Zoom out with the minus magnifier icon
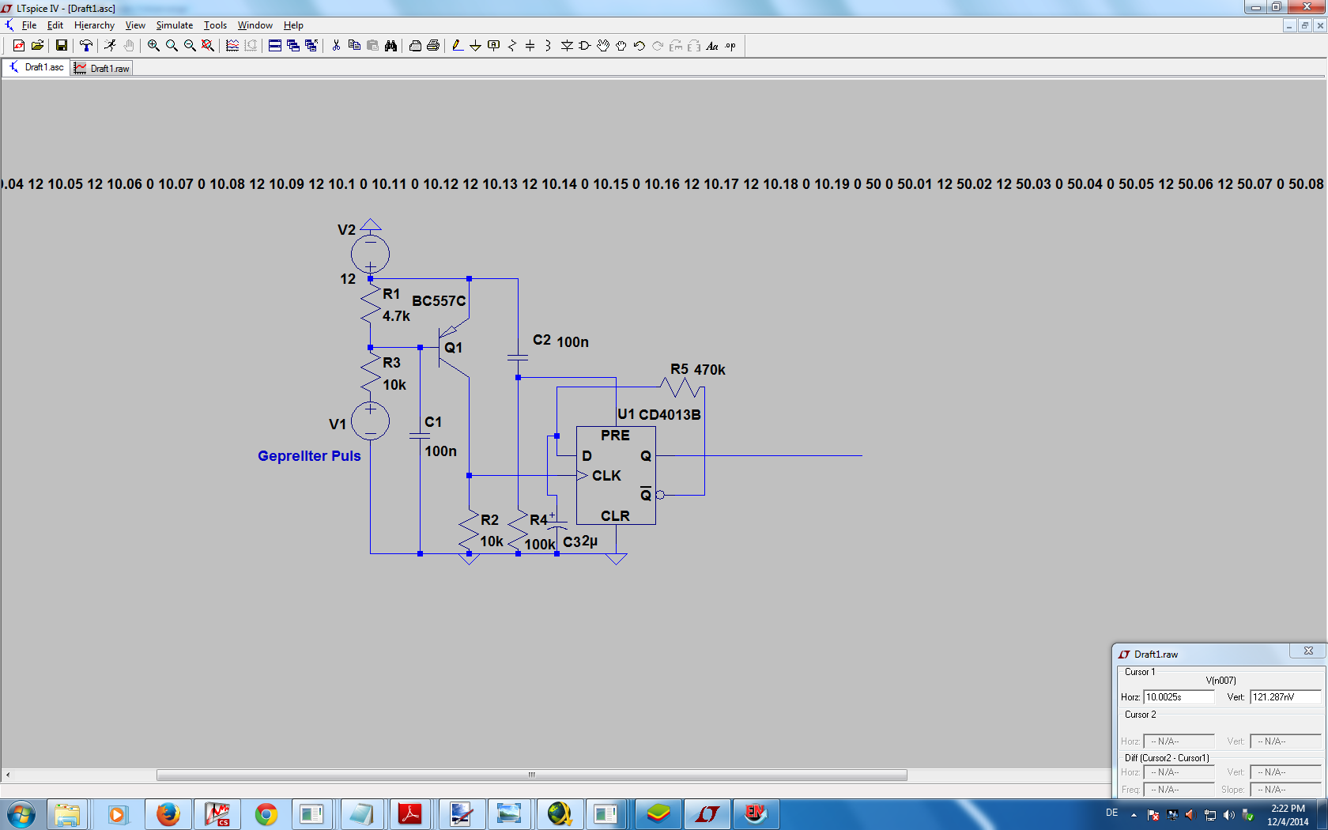The image size is (1328, 830). point(190,46)
